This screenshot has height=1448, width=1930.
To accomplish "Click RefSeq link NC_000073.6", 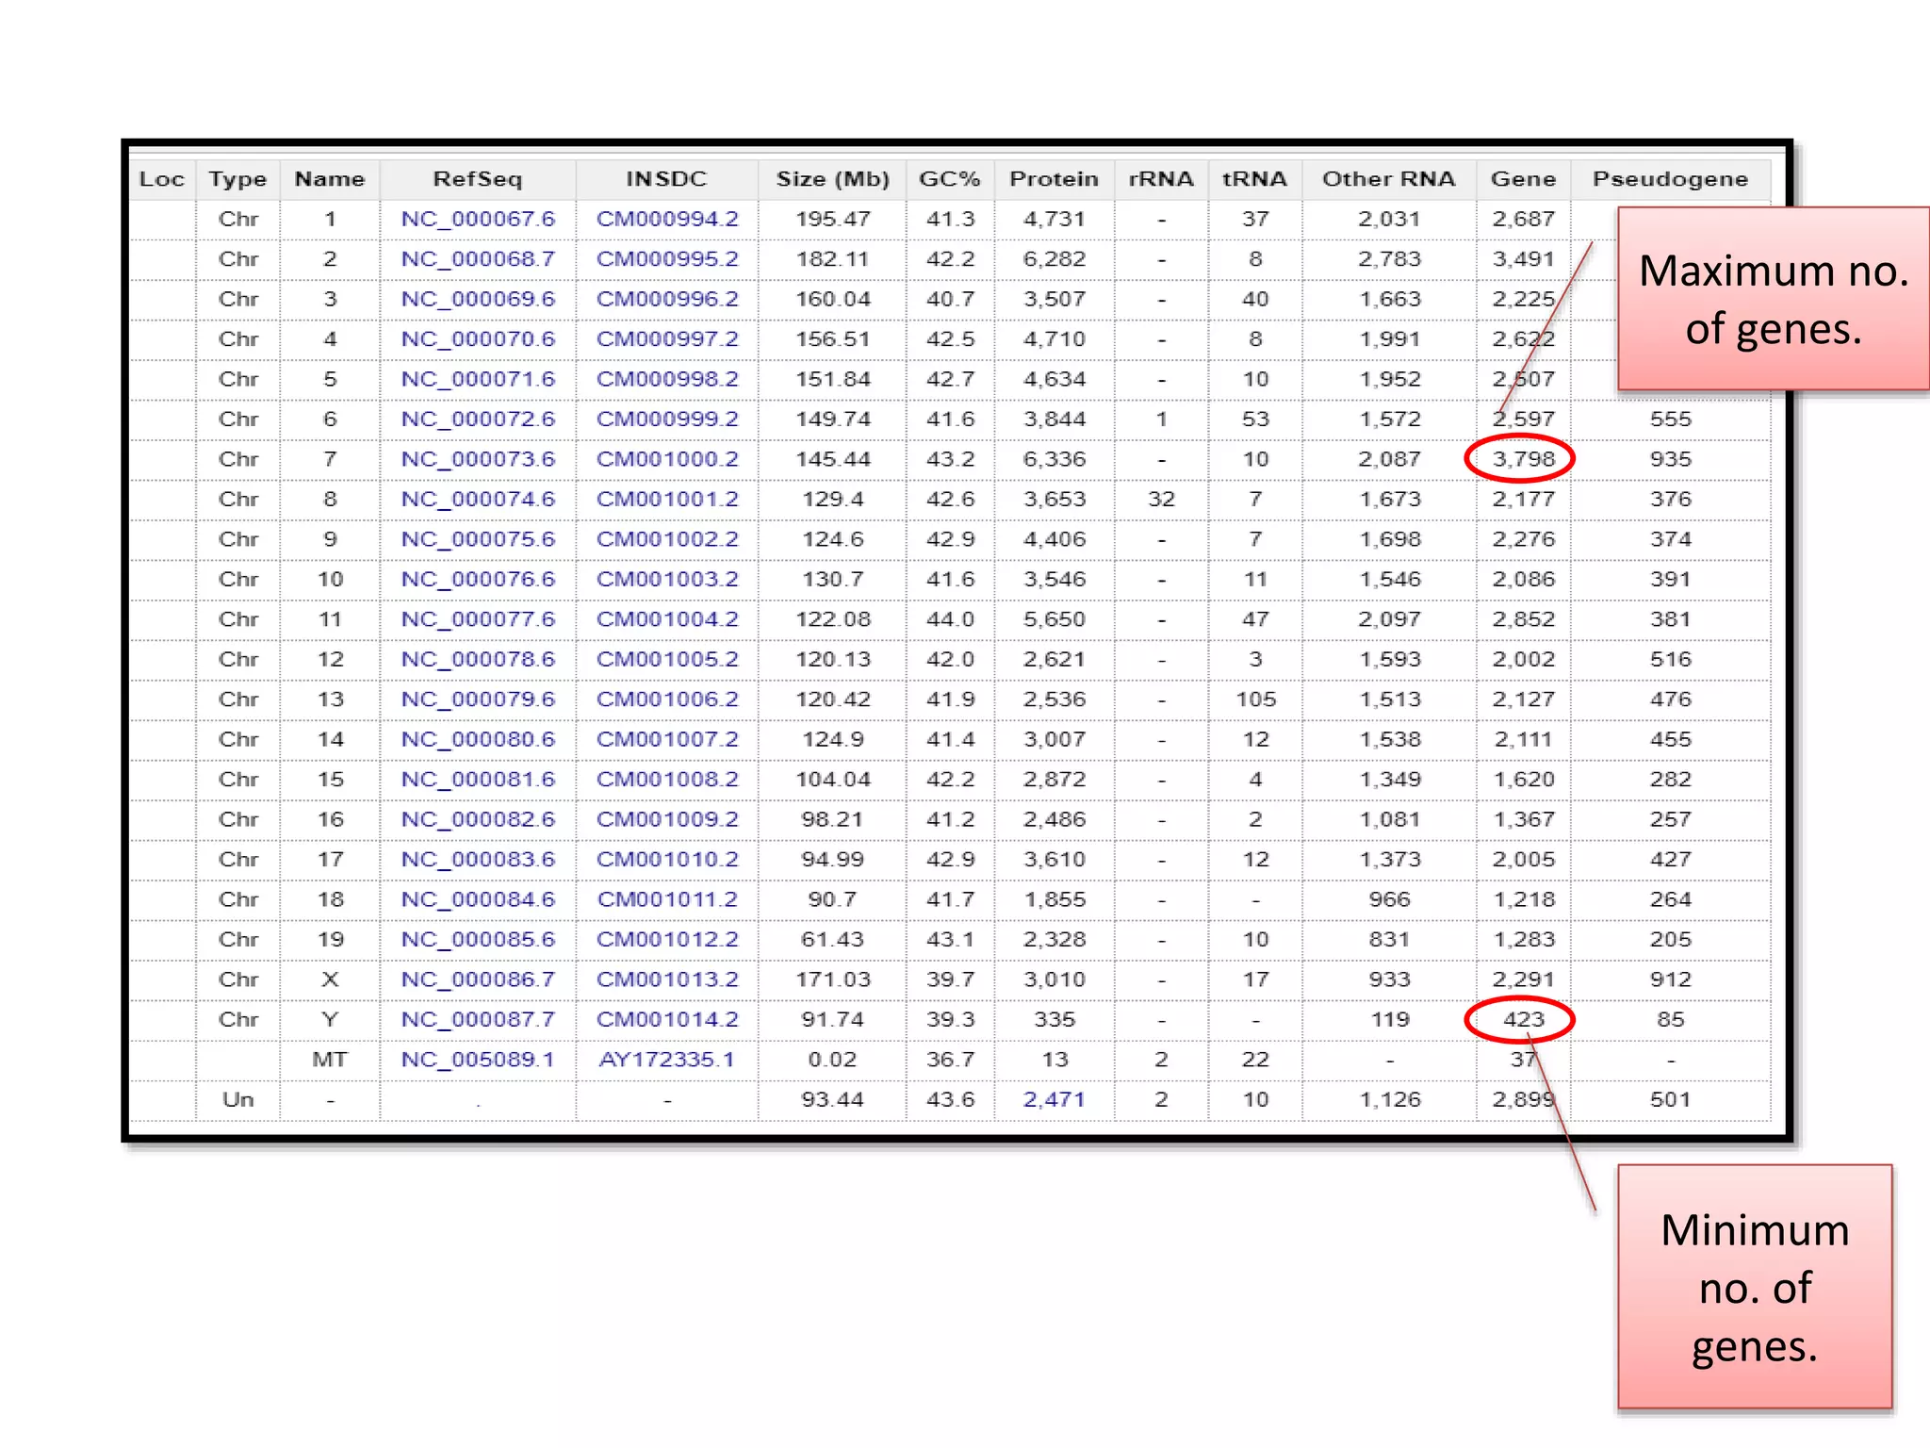I will 478,459.
